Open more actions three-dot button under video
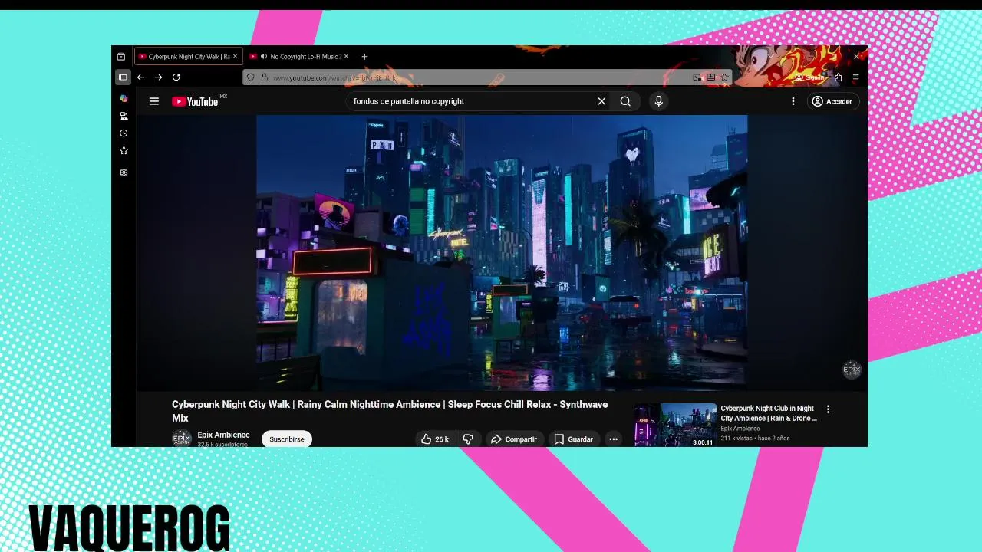Viewport: 982px width, 552px height. point(613,439)
